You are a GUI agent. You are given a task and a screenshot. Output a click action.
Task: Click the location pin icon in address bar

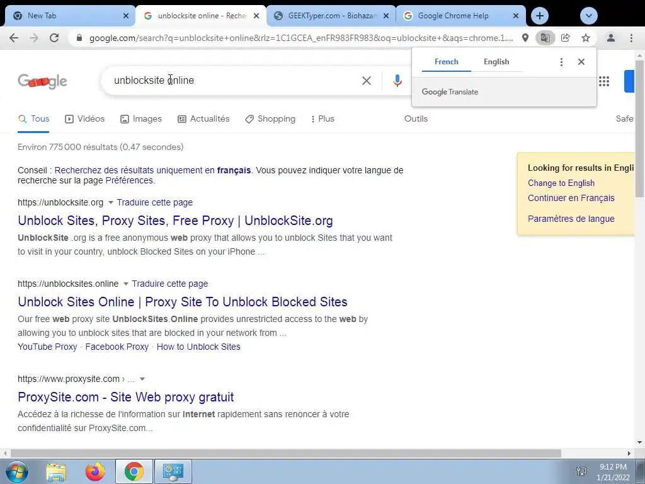pyautogui.click(x=525, y=38)
